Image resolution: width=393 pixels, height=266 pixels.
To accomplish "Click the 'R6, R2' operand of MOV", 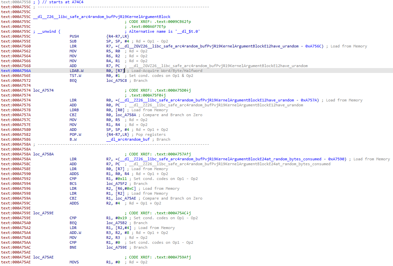I will pos(113,56).
